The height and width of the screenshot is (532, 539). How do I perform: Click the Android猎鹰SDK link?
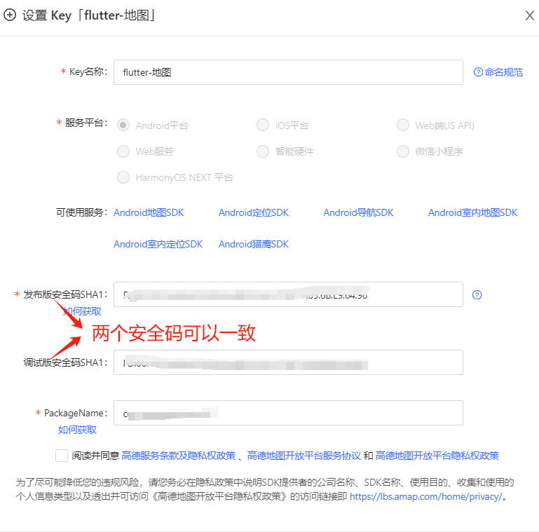254,244
